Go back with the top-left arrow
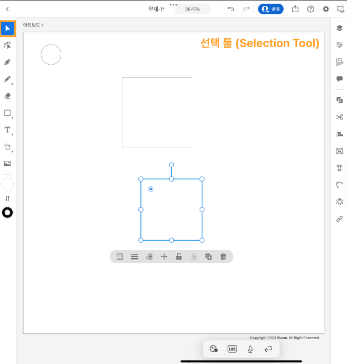This screenshot has width=347, height=364. (x=7, y=9)
